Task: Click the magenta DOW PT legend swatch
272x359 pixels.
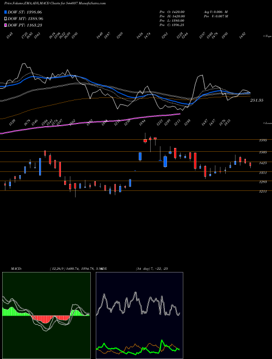Action: point(6,25)
